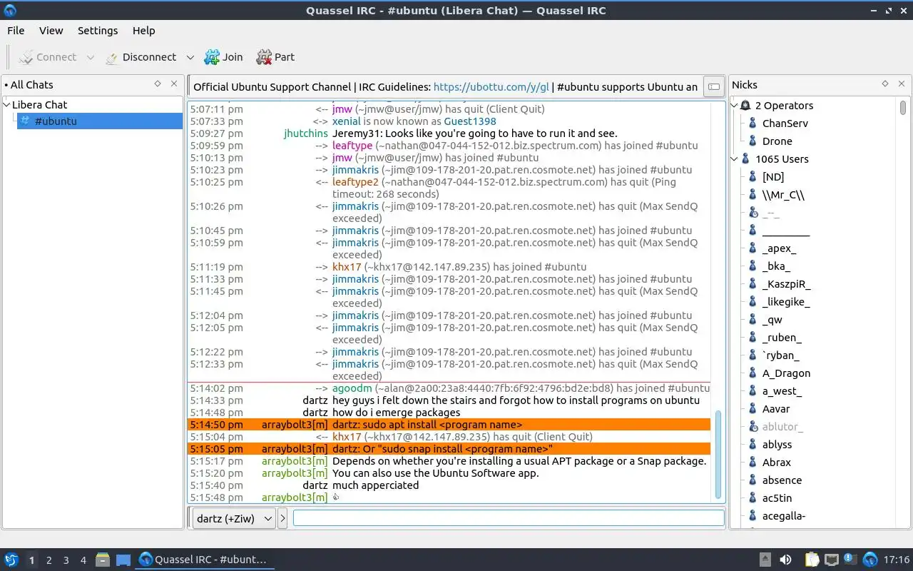913x571 pixels.
Task: Click nick Guest1398 in chat log
Action: pos(470,121)
